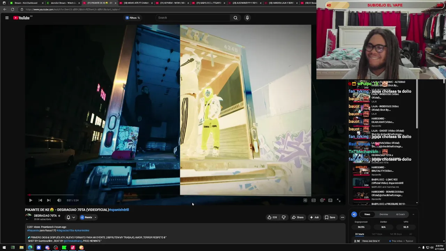The width and height of the screenshot is (446, 251).
Task: Mute the video volume
Action: click(x=59, y=200)
